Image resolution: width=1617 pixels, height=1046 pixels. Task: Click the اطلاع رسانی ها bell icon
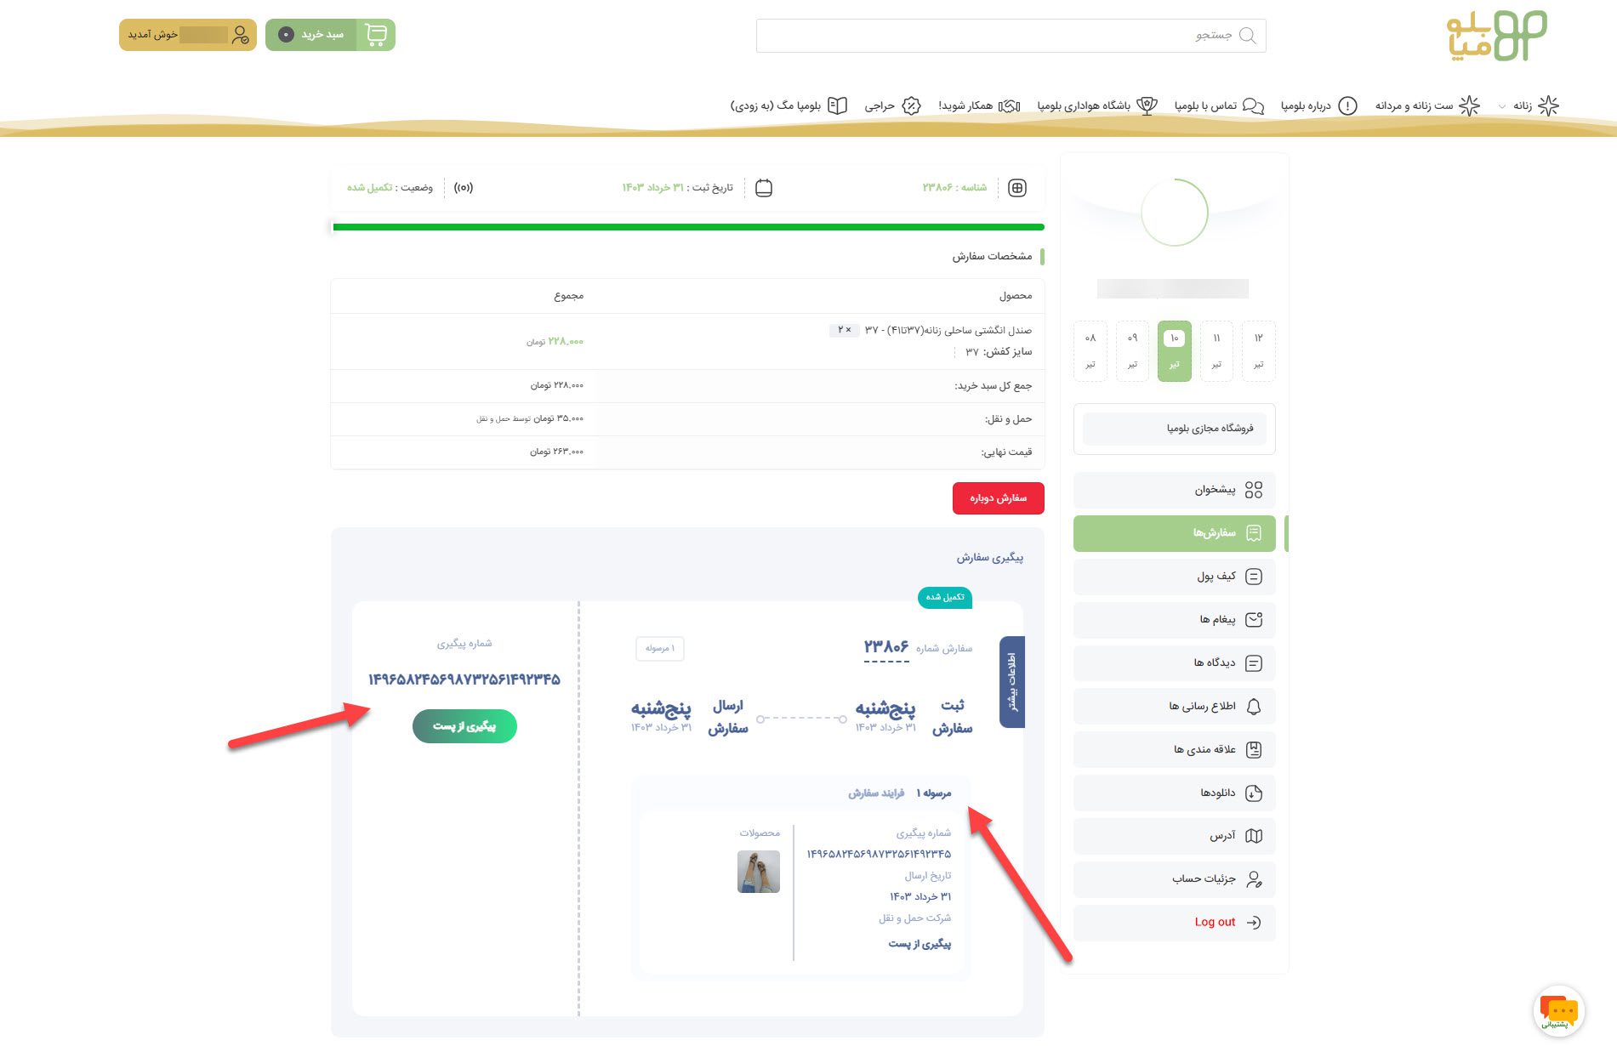(x=1253, y=707)
